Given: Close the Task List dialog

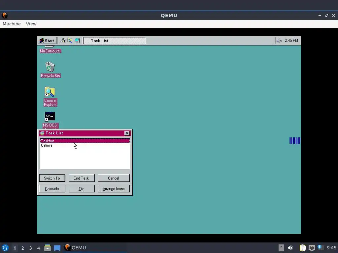Looking at the screenshot, I should pyautogui.click(x=127, y=133).
